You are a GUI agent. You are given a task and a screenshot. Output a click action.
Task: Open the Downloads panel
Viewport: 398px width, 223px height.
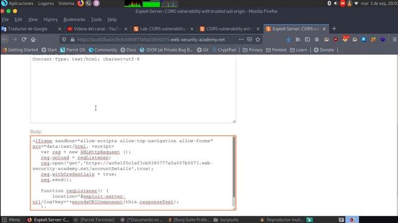(289, 40)
